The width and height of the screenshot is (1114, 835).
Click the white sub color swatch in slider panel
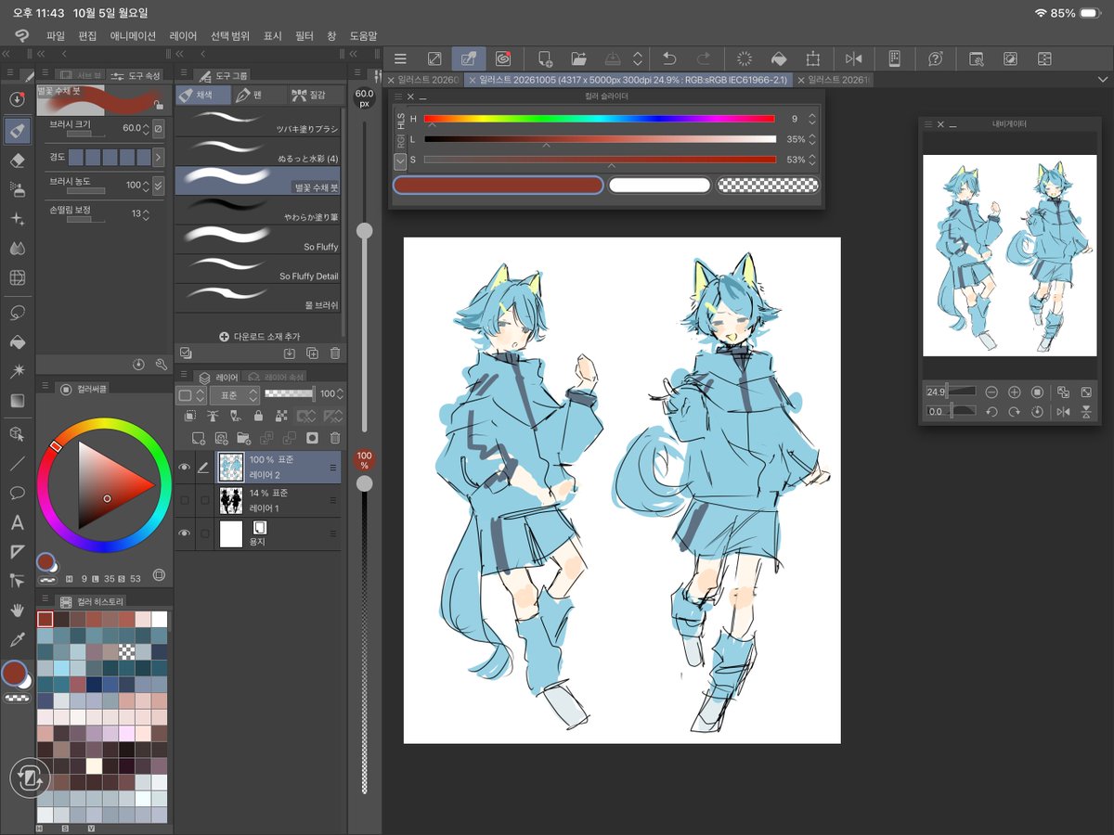(660, 186)
